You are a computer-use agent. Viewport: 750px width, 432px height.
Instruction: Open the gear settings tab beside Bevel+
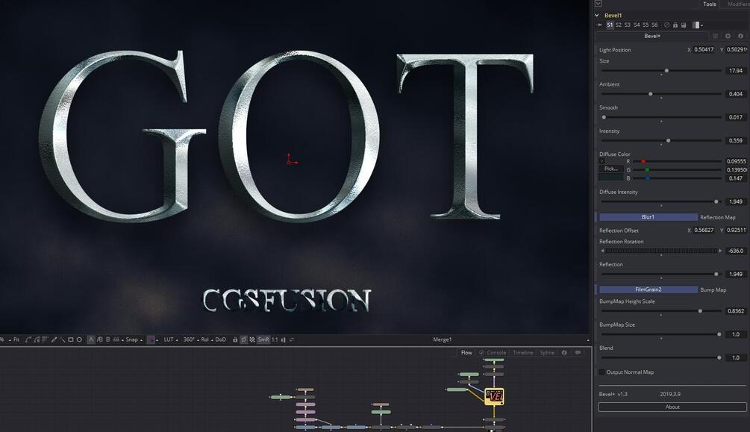tap(728, 36)
